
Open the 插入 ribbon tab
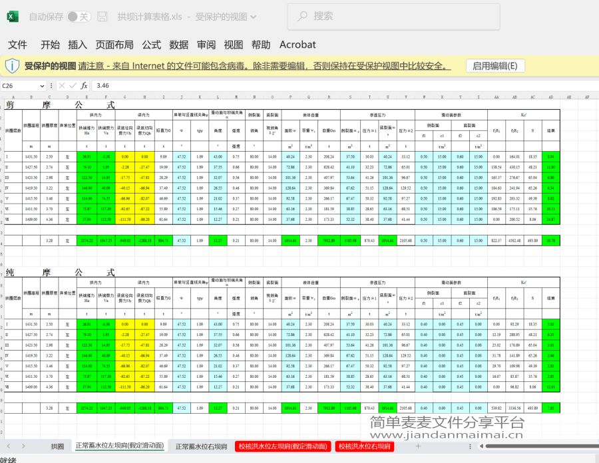click(x=78, y=45)
